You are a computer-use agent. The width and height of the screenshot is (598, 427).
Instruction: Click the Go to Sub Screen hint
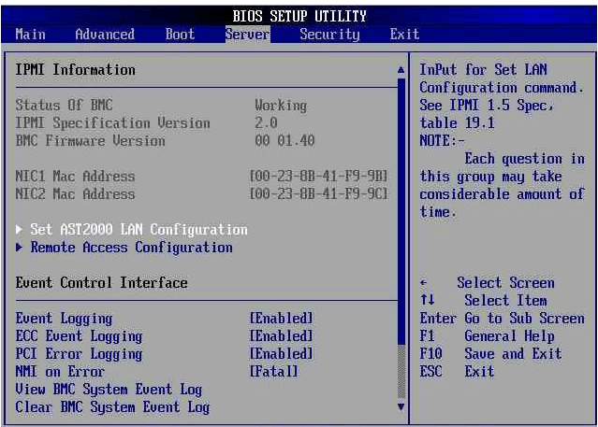coord(503,319)
